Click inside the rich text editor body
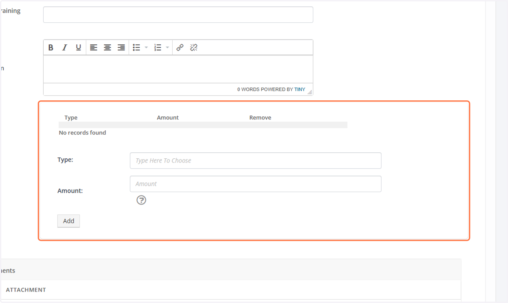The image size is (508, 303). [x=178, y=69]
